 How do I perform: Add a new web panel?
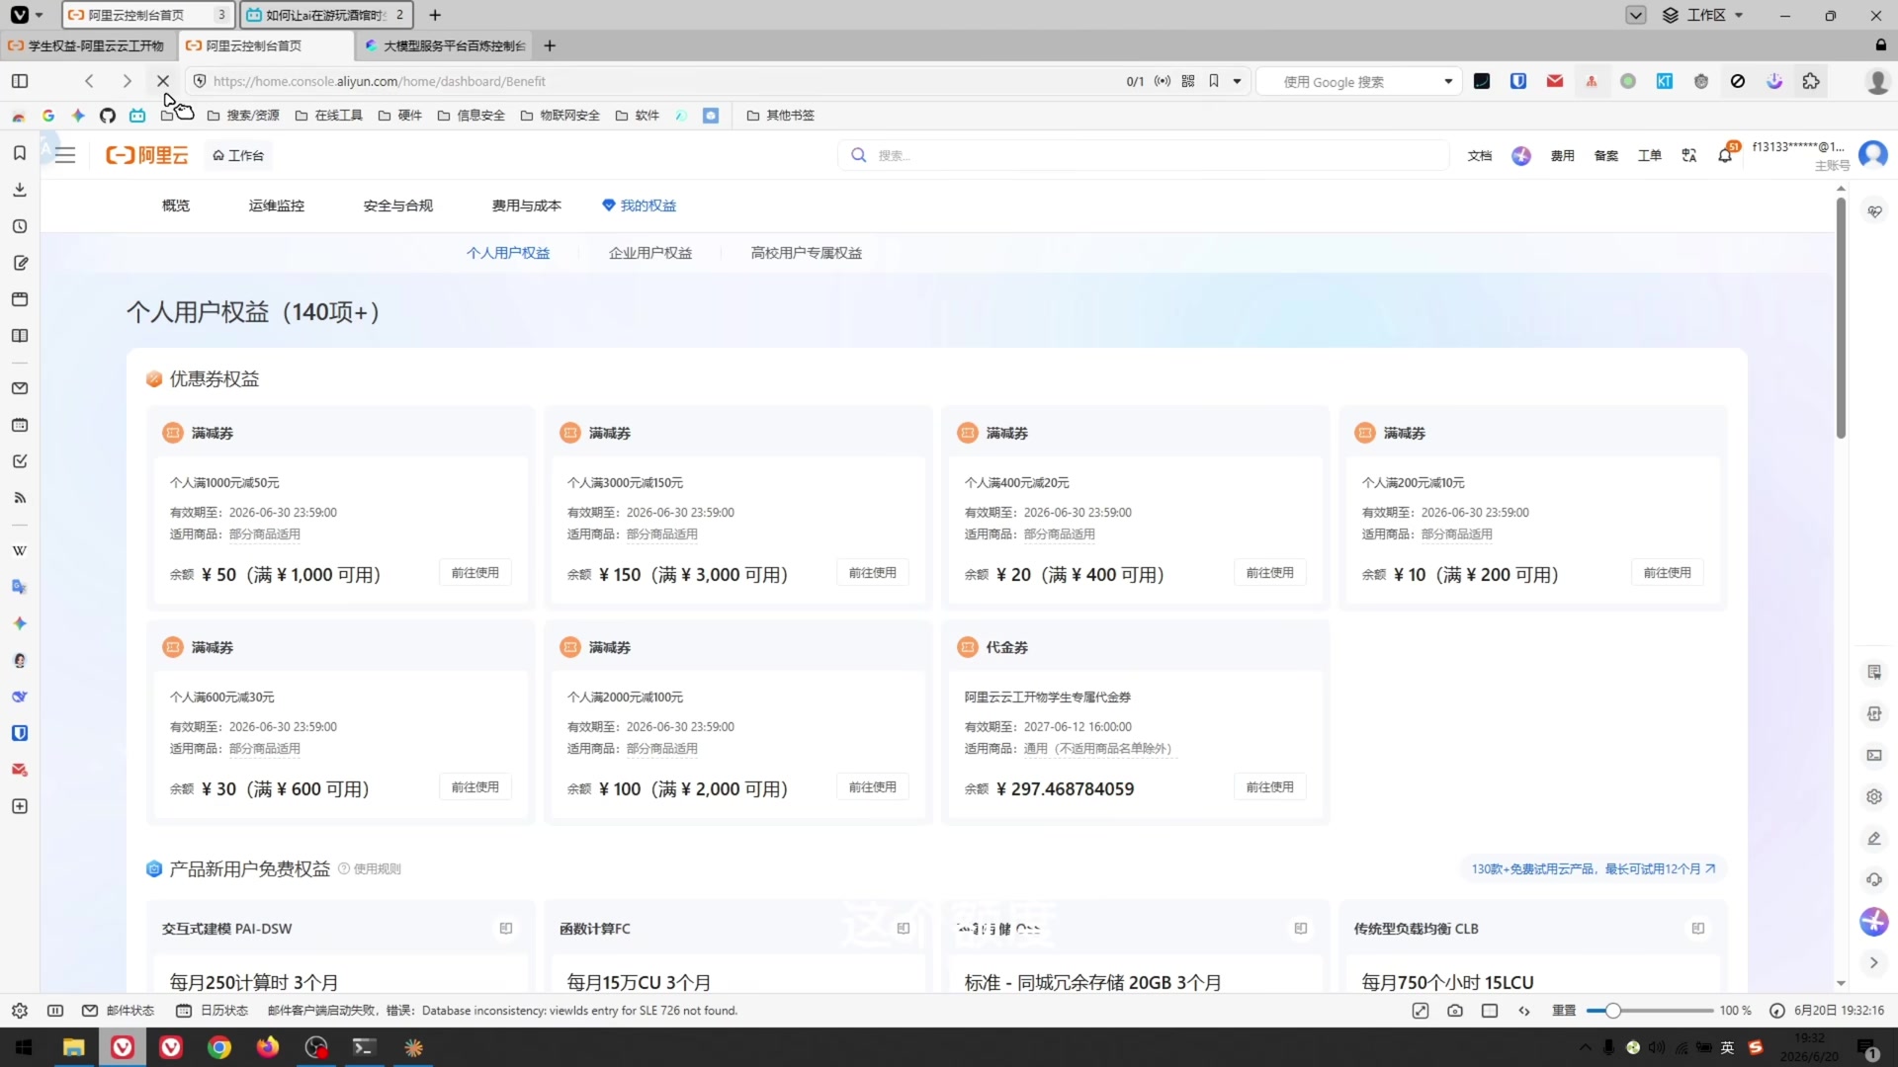[20, 806]
